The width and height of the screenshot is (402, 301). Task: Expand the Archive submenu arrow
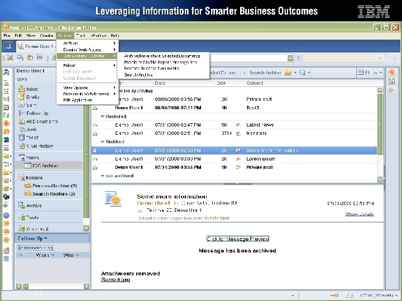tap(114, 43)
